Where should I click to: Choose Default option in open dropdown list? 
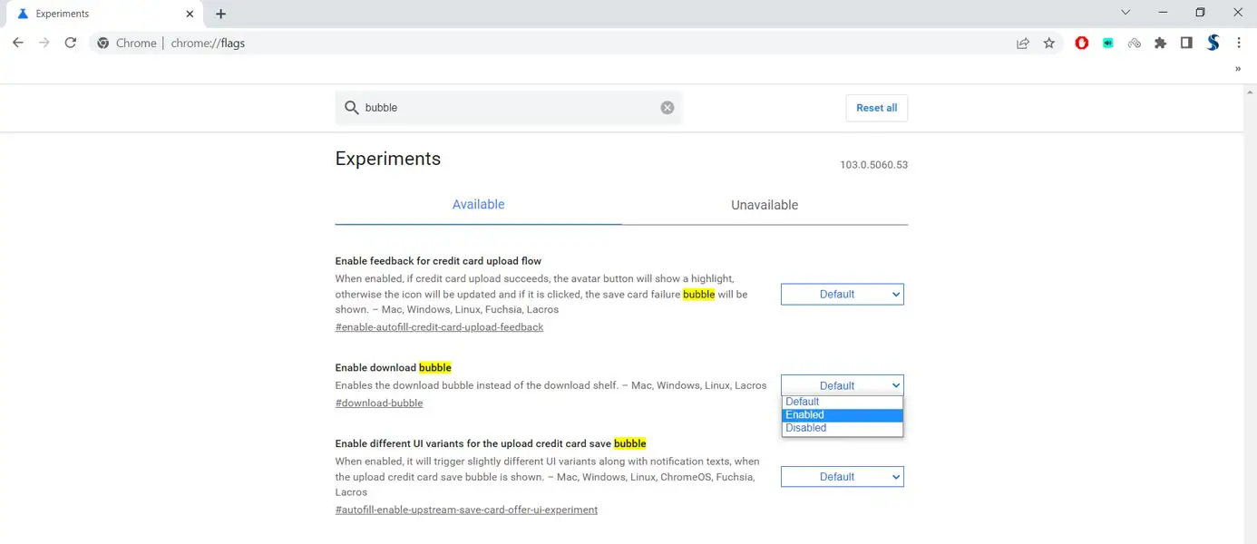click(x=842, y=402)
